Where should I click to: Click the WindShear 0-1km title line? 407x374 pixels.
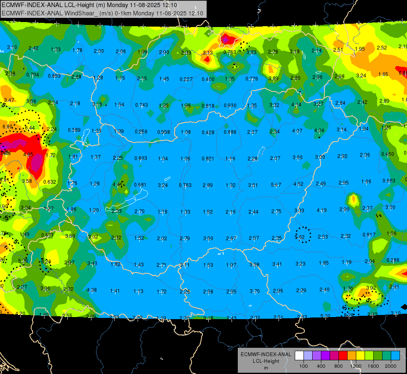pyautogui.click(x=102, y=13)
